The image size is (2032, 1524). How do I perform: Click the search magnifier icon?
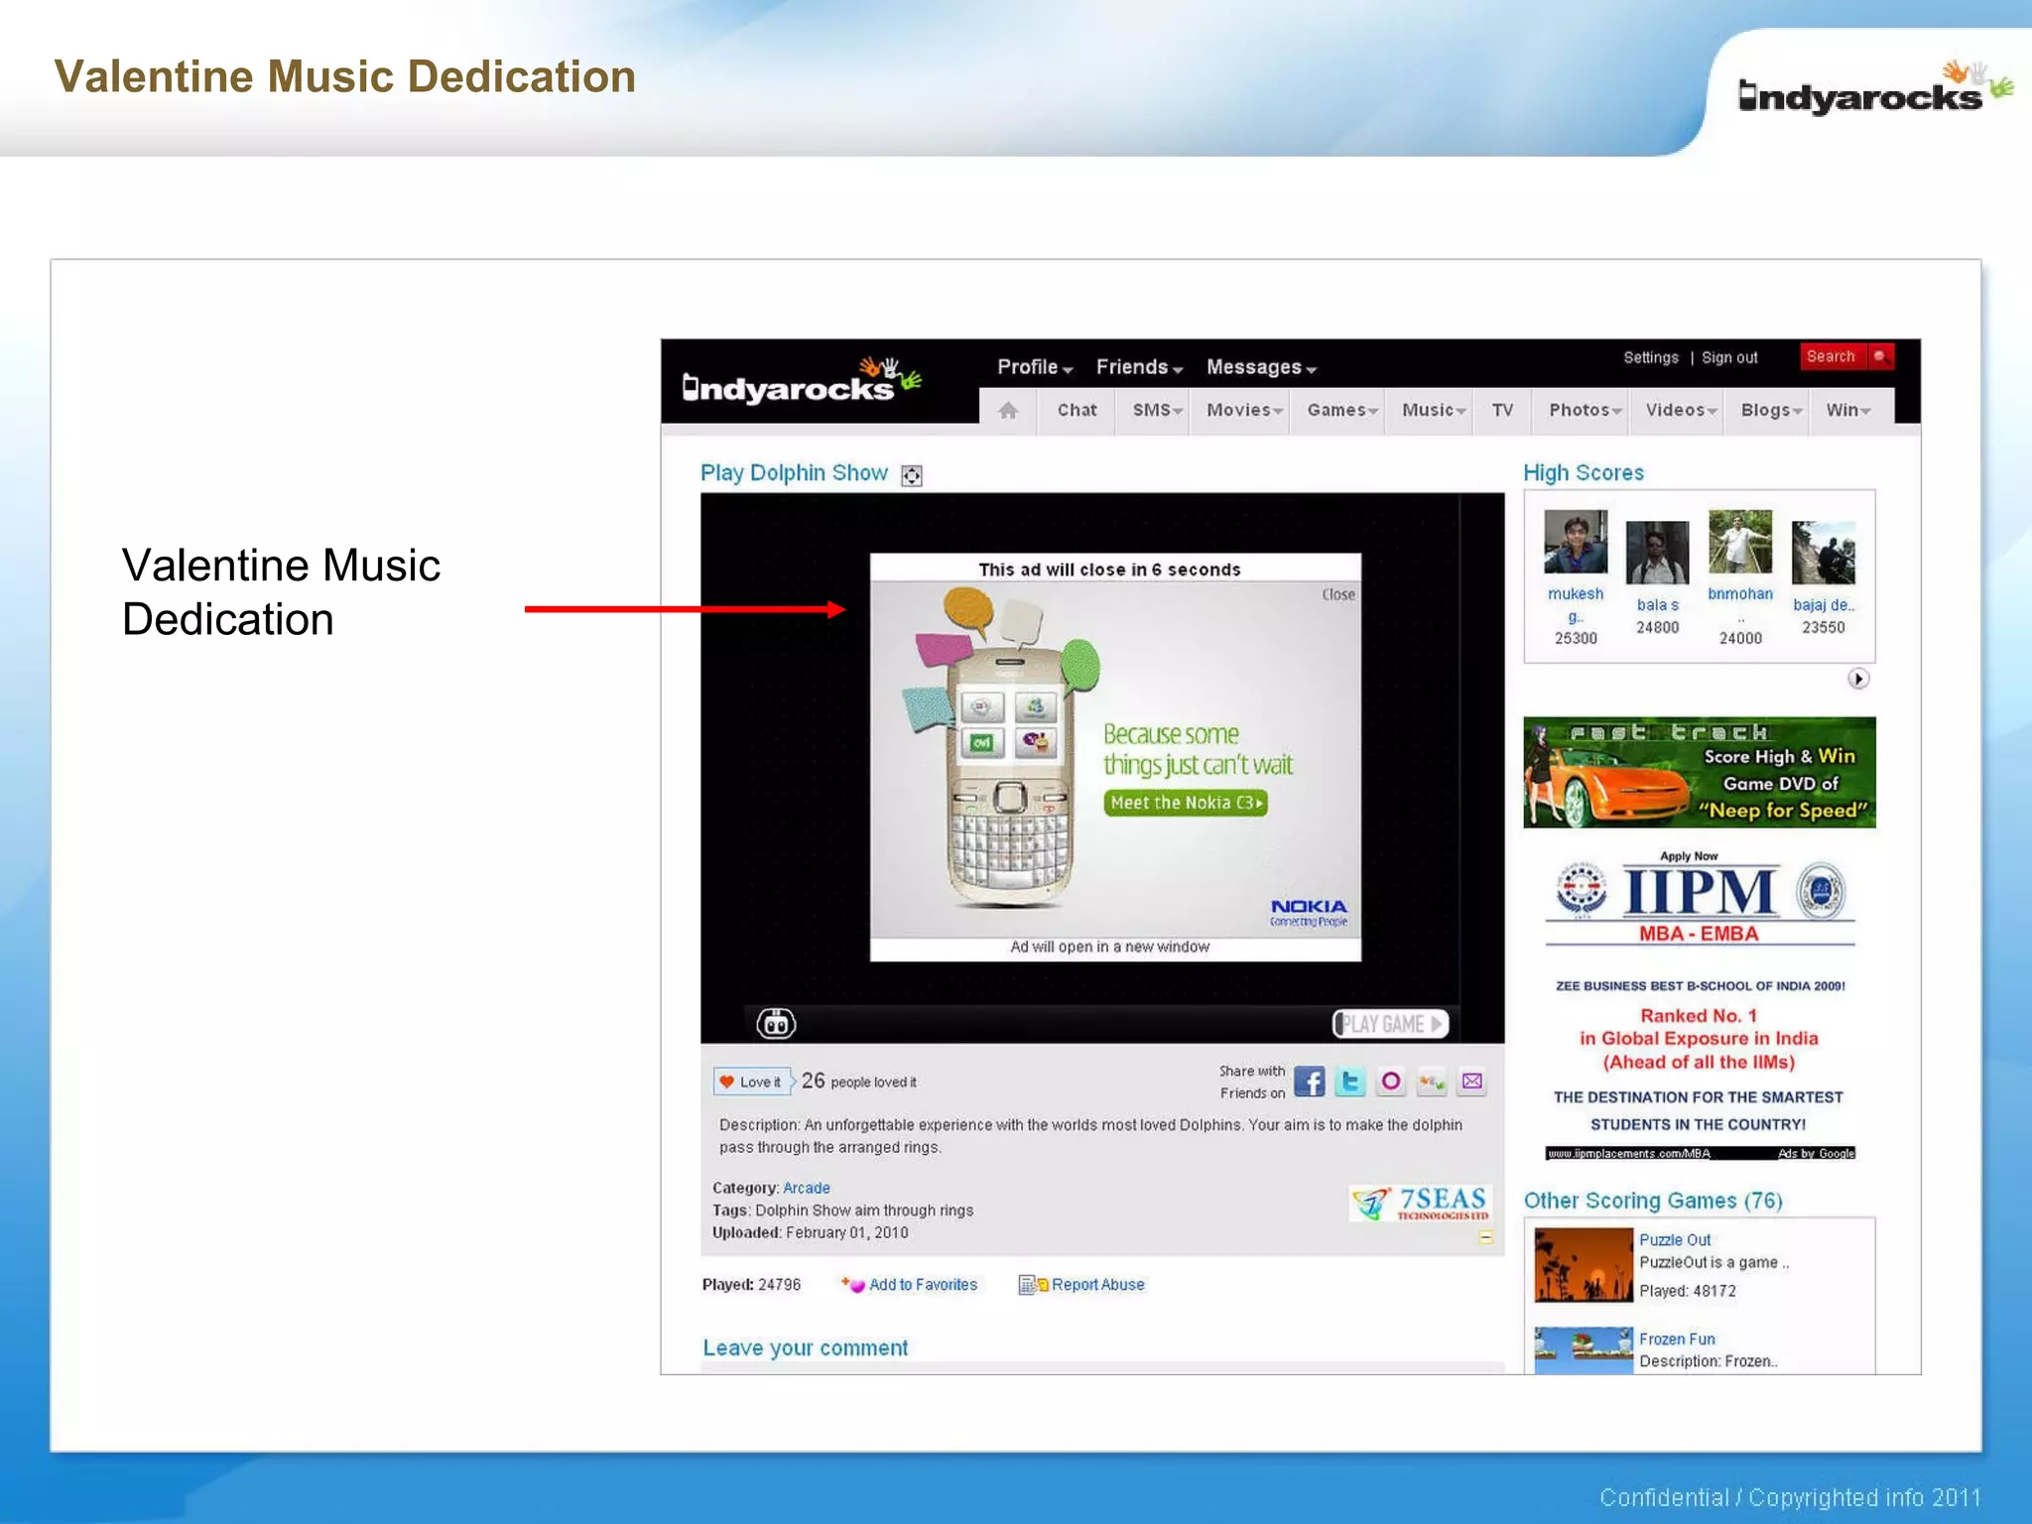1879,356
